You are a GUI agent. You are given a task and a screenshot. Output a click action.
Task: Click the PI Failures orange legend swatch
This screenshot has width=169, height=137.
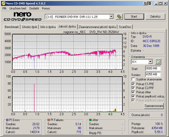pos(49,120)
